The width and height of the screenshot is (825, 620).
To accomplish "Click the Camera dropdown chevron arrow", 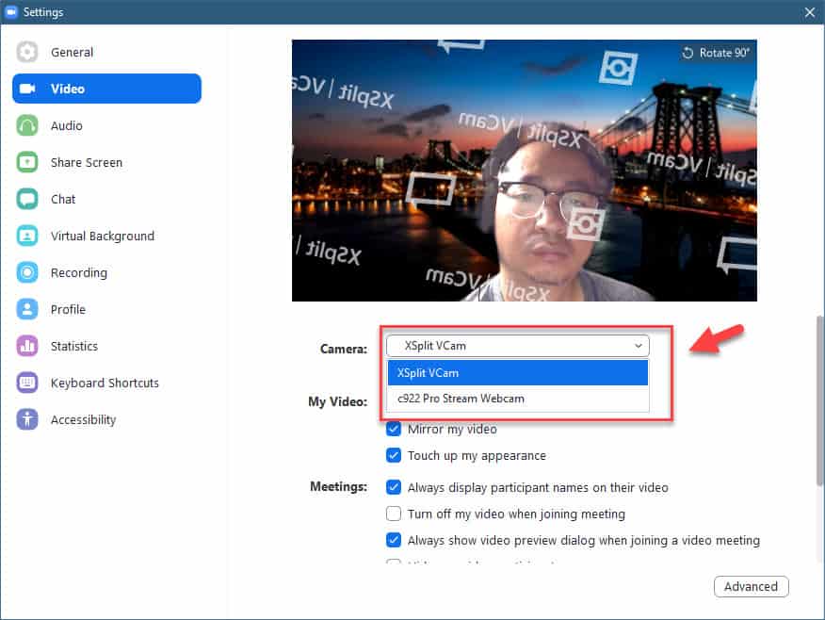I will tap(639, 346).
